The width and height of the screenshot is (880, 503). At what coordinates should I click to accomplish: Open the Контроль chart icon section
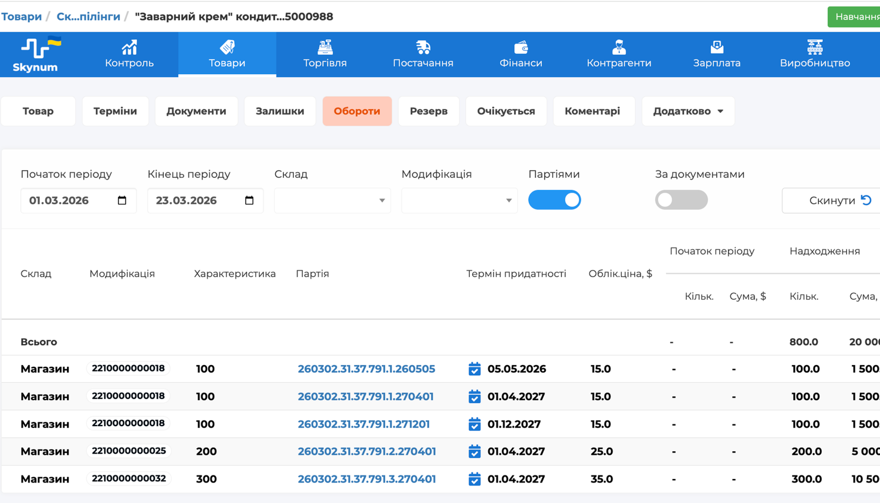click(129, 47)
